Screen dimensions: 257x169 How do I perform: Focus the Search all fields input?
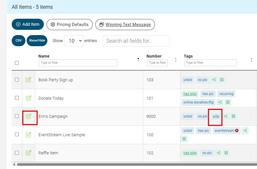136,41
